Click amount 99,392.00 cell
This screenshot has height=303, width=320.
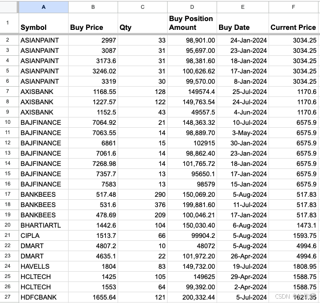click(x=192, y=287)
